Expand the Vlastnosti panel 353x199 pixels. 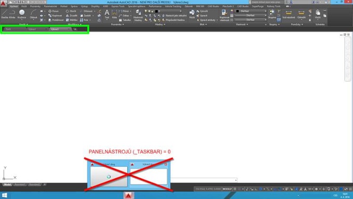(x=241, y=24)
